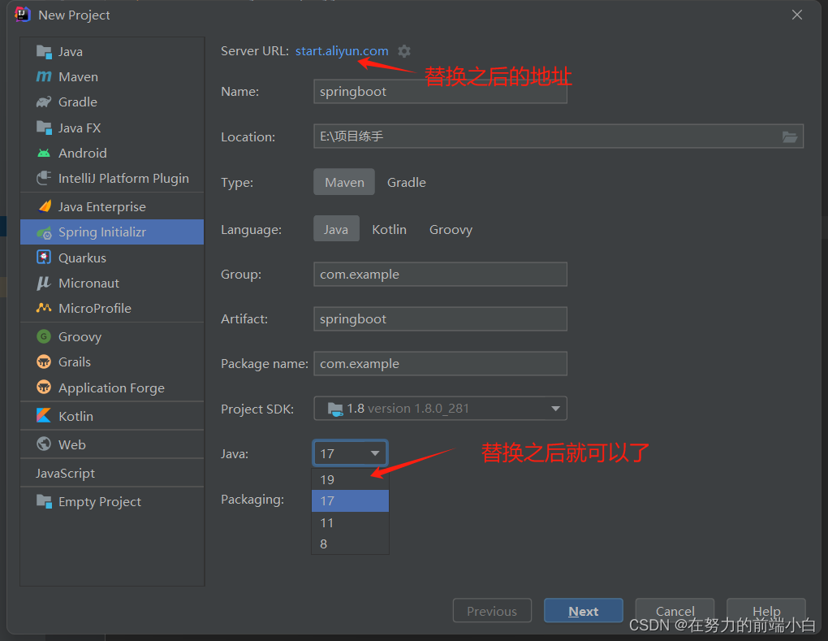
Task: Choose Kotlin as the language
Action: tap(389, 229)
